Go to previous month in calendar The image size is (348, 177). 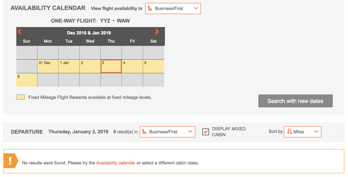19,32
